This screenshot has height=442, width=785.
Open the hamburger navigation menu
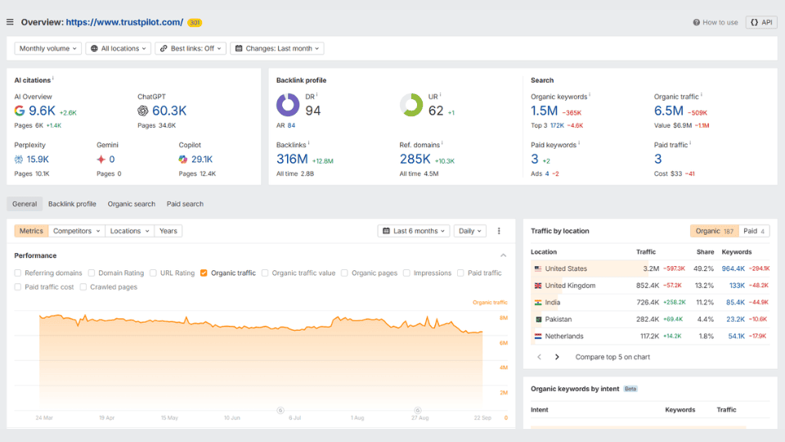pyautogui.click(x=10, y=22)
